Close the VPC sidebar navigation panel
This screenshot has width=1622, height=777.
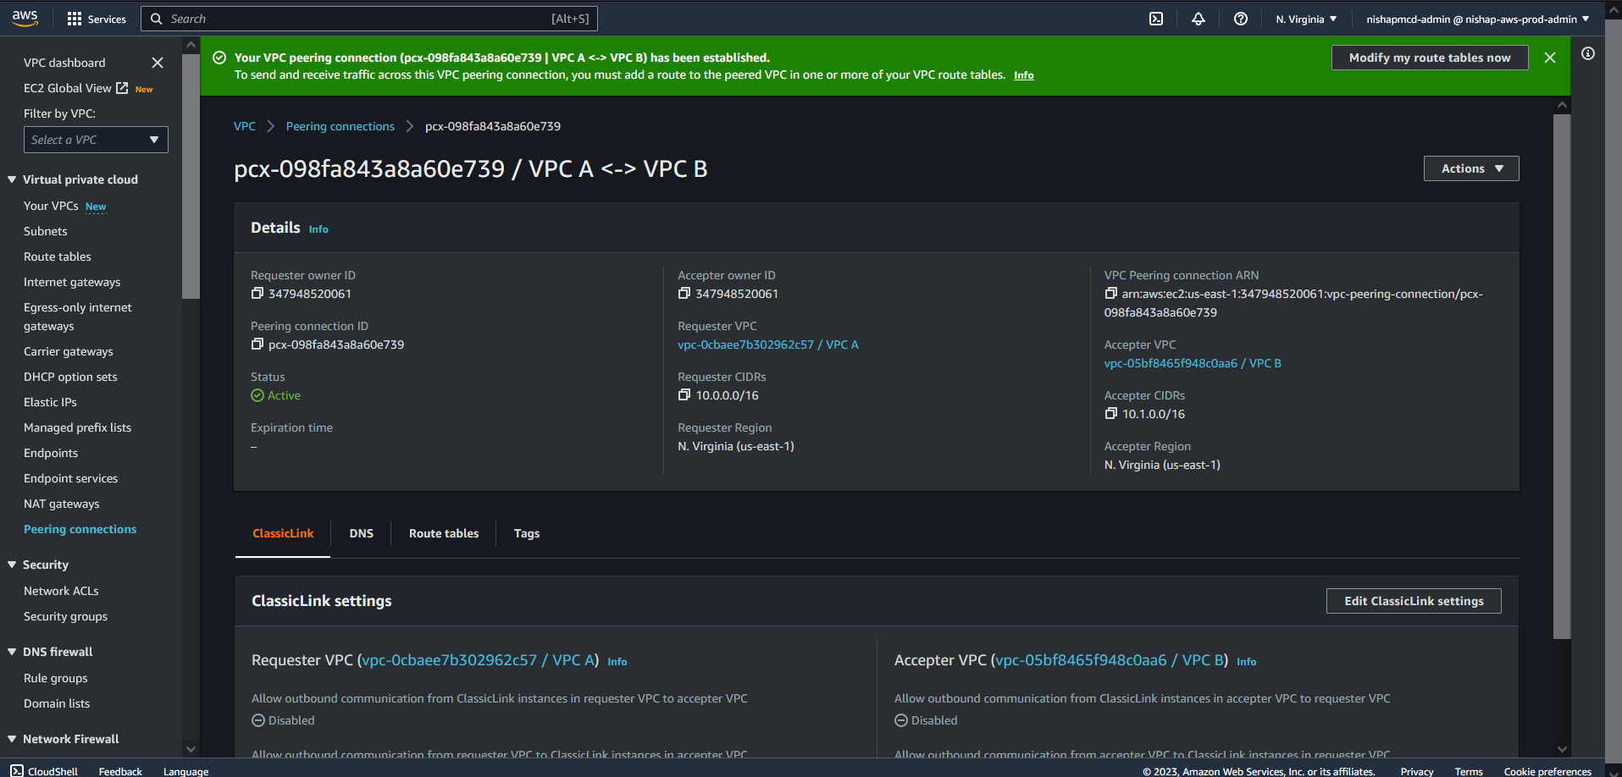click(x=158, y=63)
